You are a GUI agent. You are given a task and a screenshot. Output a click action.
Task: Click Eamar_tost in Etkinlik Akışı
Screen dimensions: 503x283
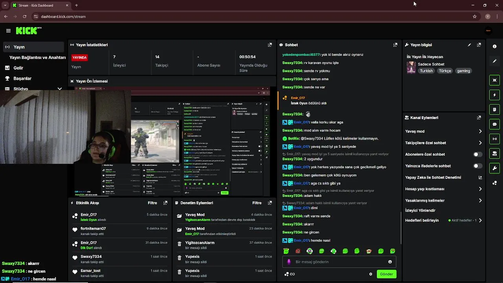tap(90, 270)
